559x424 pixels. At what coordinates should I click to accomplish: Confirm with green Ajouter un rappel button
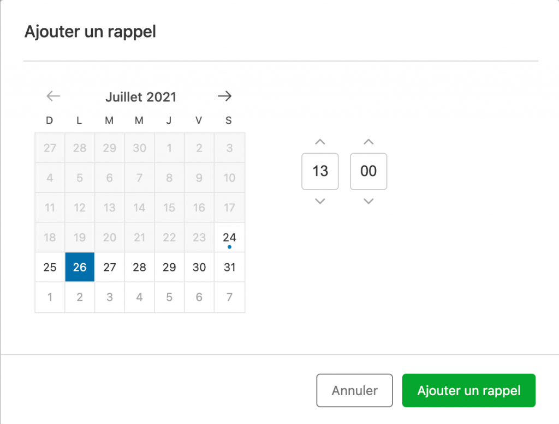tap(469, 391)
